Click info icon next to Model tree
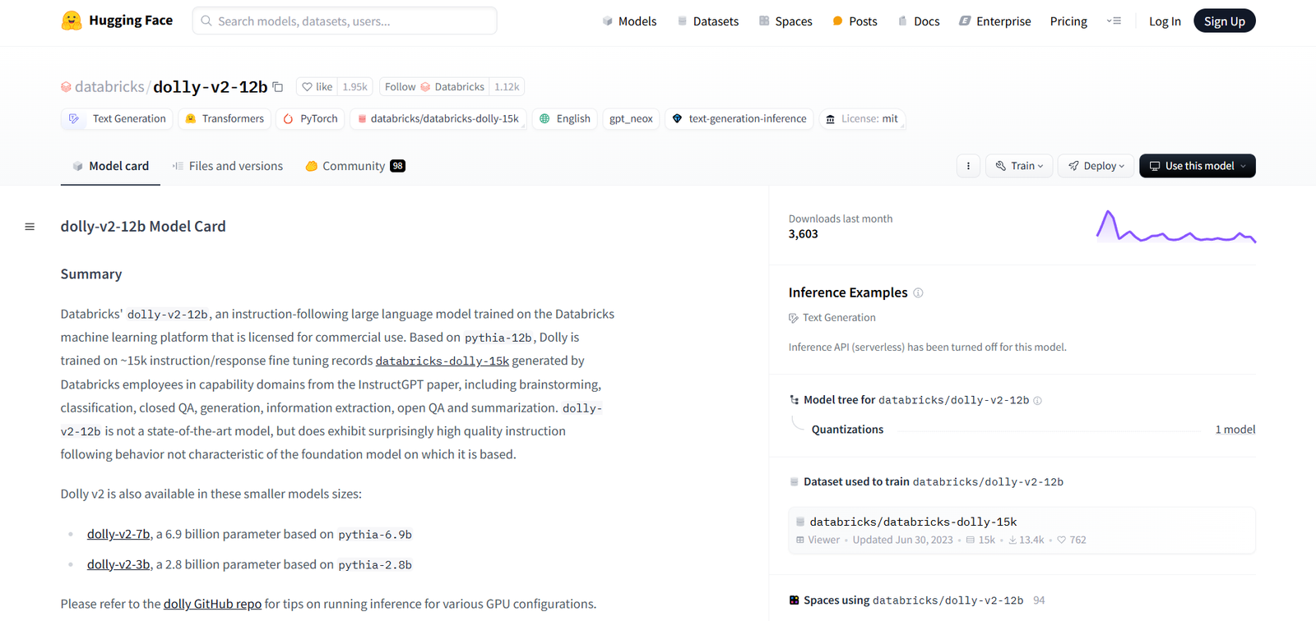 [1037, 401]
